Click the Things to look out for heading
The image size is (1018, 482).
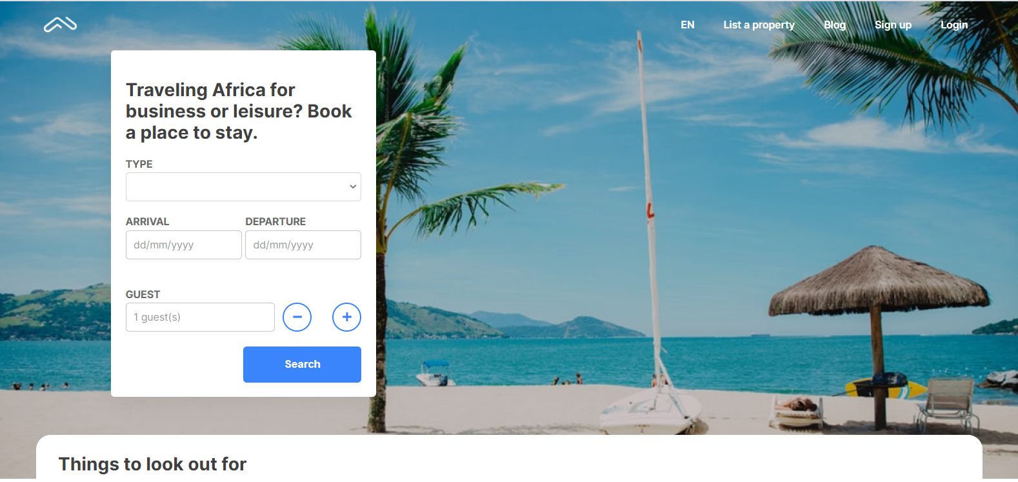pos(152,464)
